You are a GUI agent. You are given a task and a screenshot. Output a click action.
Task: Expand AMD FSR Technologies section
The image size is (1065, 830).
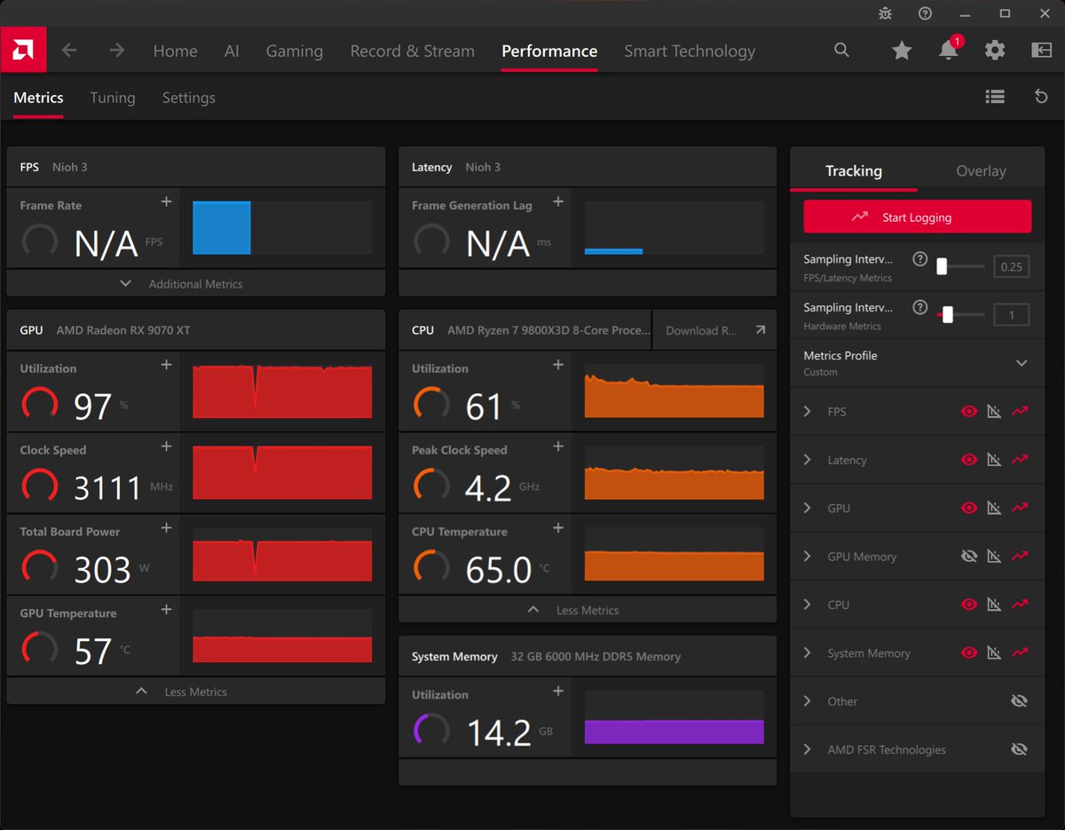click(807, 749)
